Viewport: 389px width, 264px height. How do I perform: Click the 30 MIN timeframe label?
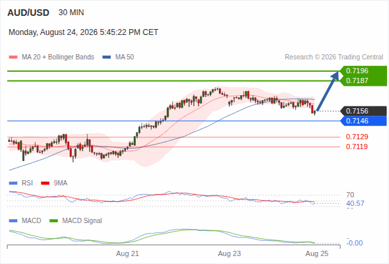[71, 13]
